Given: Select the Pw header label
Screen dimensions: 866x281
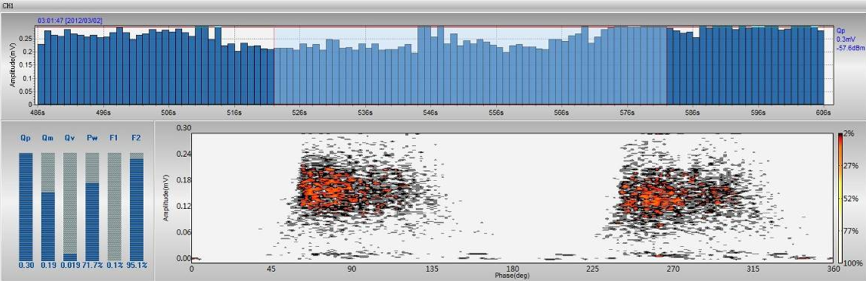Looking at the screenshot, I should (x=92, y=137).
